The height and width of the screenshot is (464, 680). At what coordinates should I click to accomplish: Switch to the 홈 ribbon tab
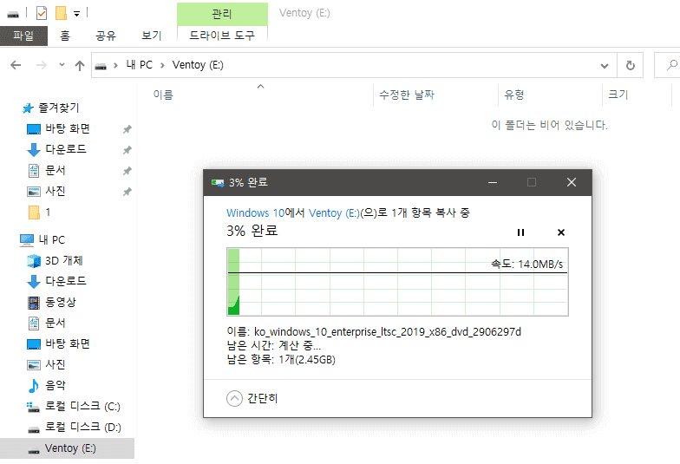pyautogui.click(x=65, y=36)
